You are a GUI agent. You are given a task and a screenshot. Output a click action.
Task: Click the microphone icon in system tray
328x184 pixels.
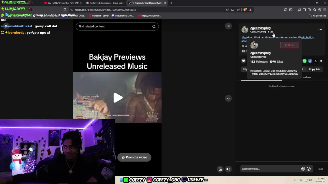pos(301,180)
